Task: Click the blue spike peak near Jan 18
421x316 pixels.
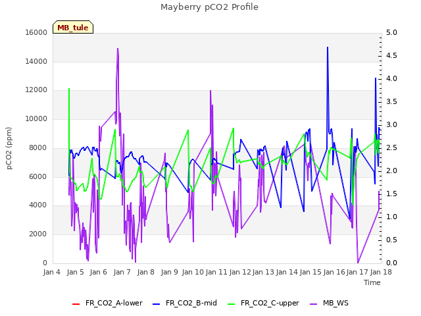Action: point(376,78)
